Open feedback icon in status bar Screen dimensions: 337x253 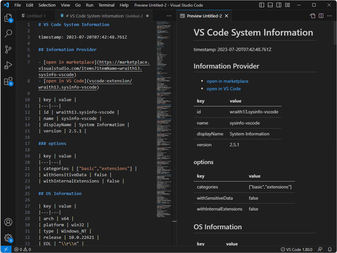click(x=320, y=249)
